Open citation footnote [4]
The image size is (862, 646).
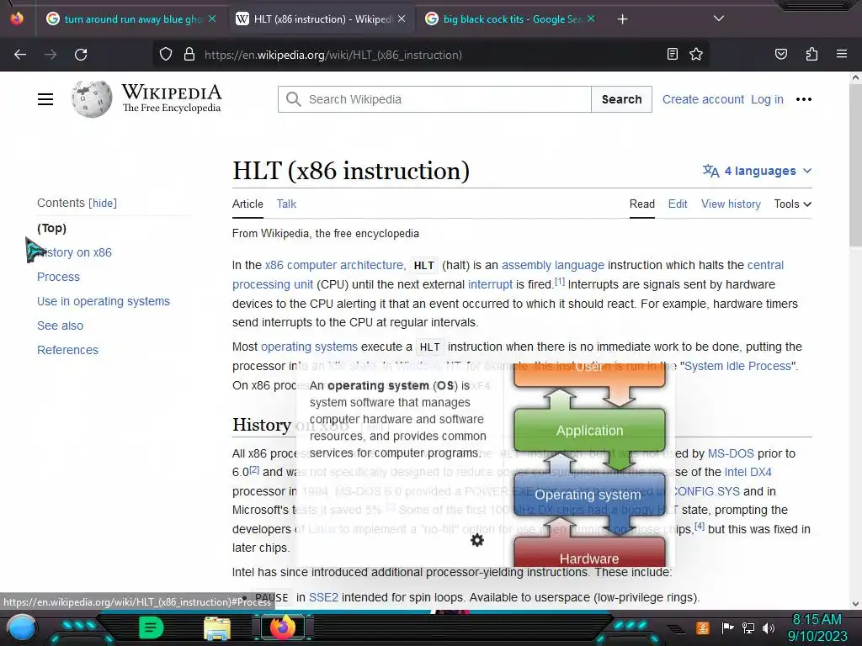pyautogui.click(x=700, y=526)
